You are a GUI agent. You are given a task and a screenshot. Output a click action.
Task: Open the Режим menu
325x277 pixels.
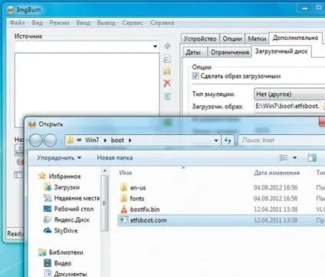(59, 23)
